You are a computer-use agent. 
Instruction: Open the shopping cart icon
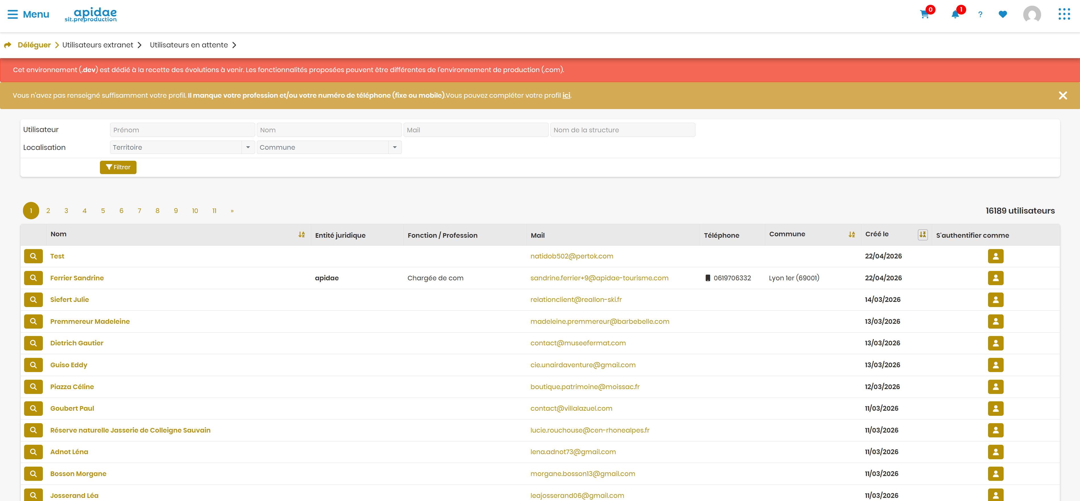point(924,15)
